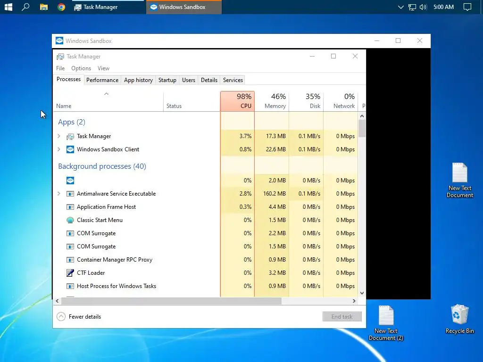
Task: Expand the Task Manager process group
Action: pos(59,136)
